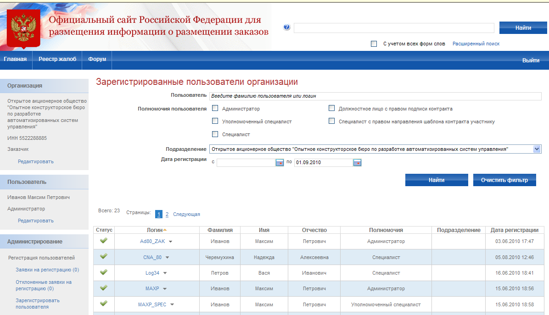
Task: Click Регистрация пользователей in Администрирование
Action: [x=42, y=258]
